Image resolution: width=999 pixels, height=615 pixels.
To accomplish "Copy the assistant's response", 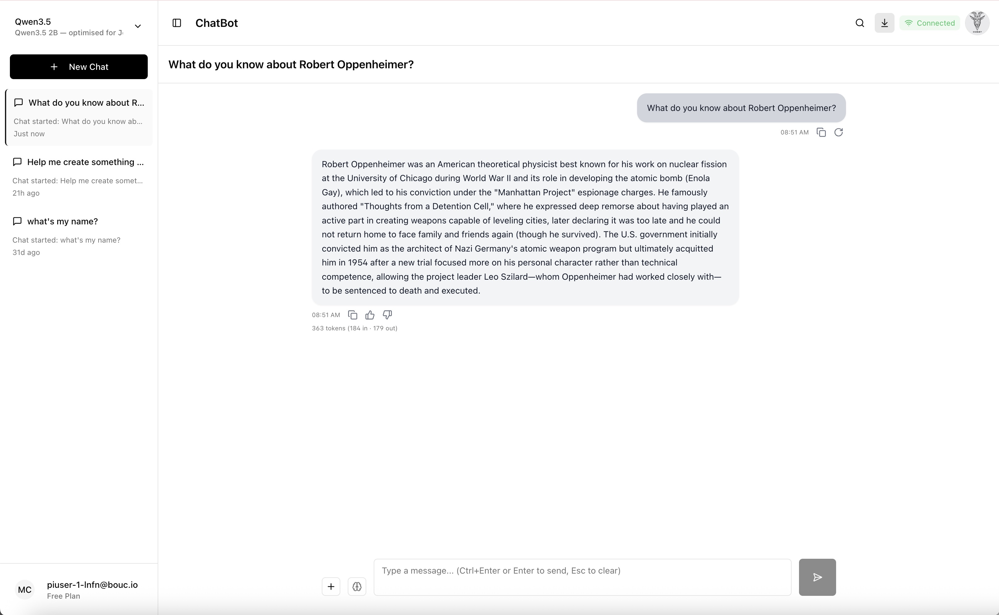I will tap(352, 315).
